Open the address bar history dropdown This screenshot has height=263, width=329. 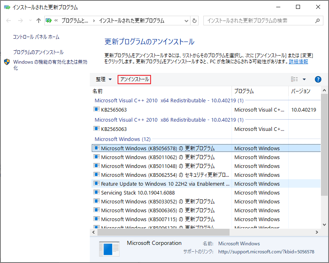(x=186, y=21)
